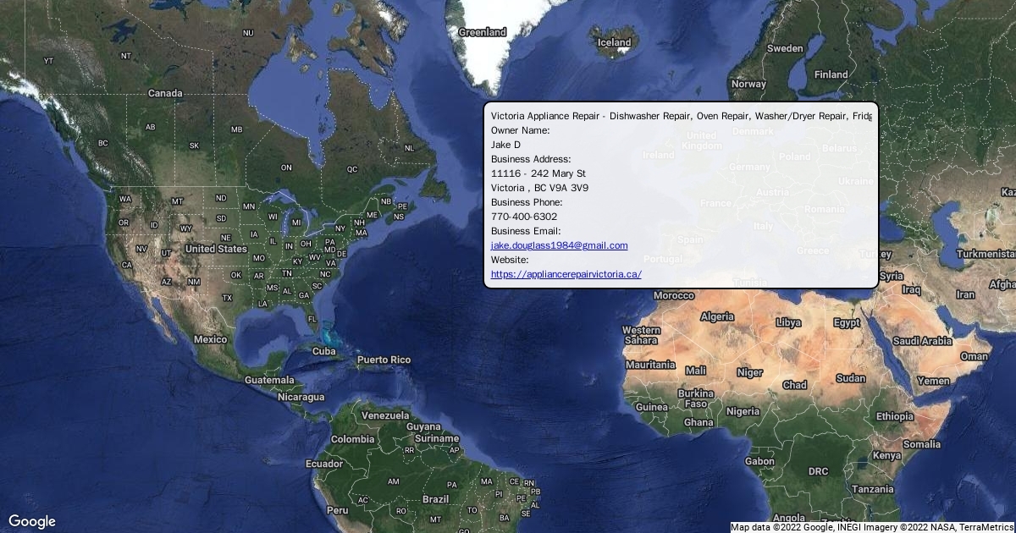Viewport: 1016px width, 533px height.
Task: Click the Puerto Rico map label
Action: pyautogui.click(x=384, y=360)
